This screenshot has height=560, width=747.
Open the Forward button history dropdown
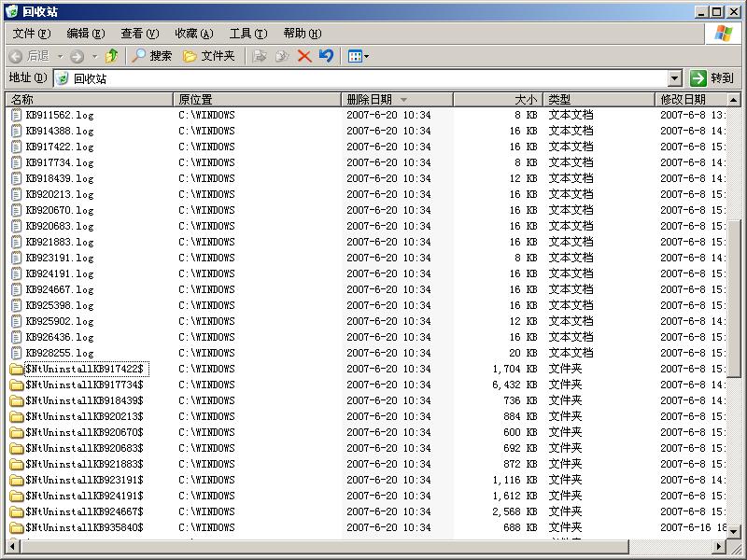coord(94,56)
